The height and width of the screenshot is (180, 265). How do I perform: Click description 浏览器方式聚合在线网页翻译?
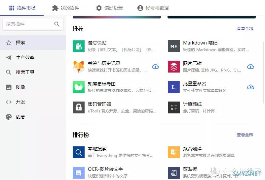pyautogui.click(x=209, y=156)
